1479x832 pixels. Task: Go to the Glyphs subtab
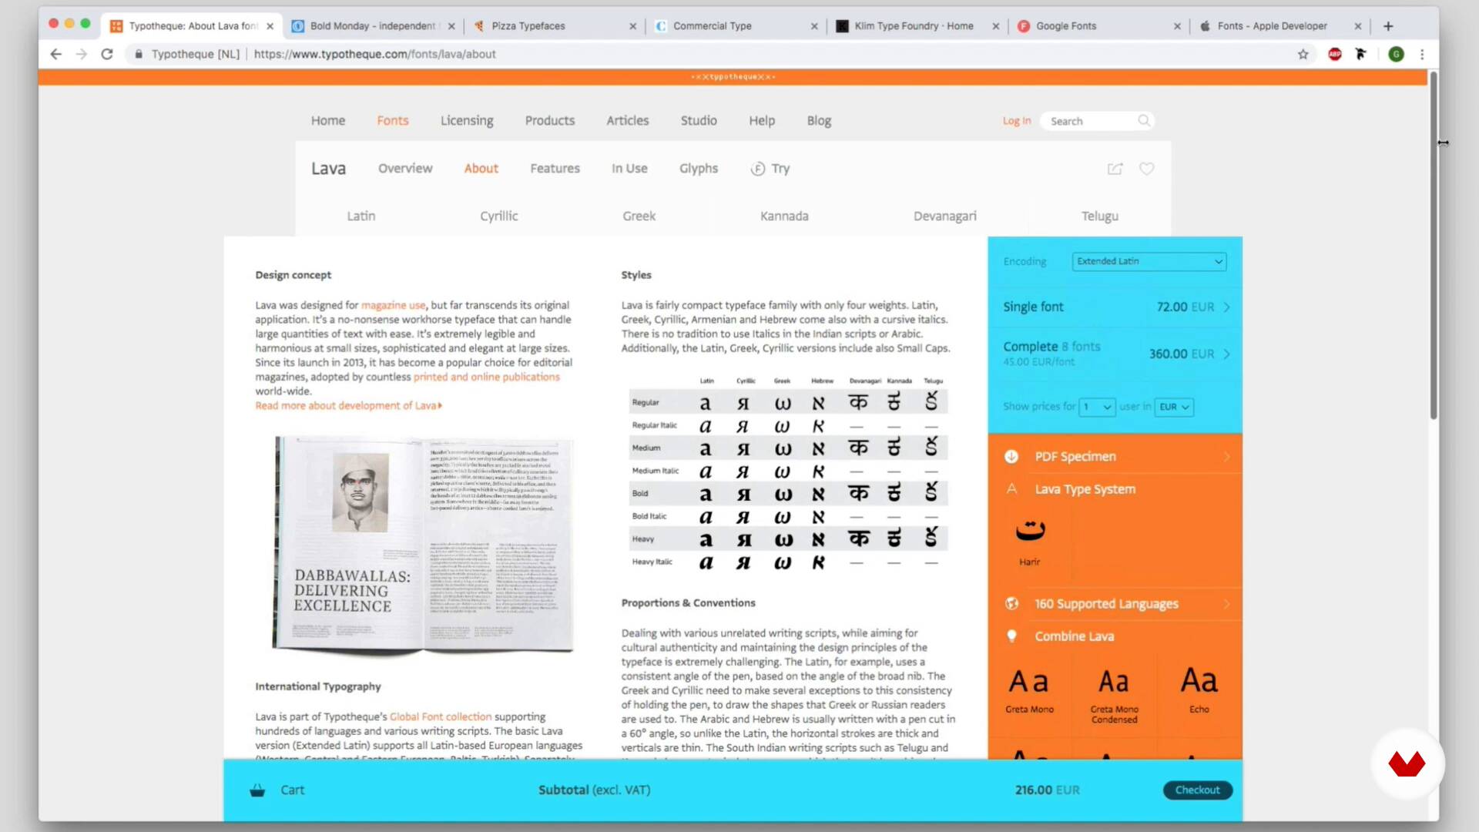point(699,169)
